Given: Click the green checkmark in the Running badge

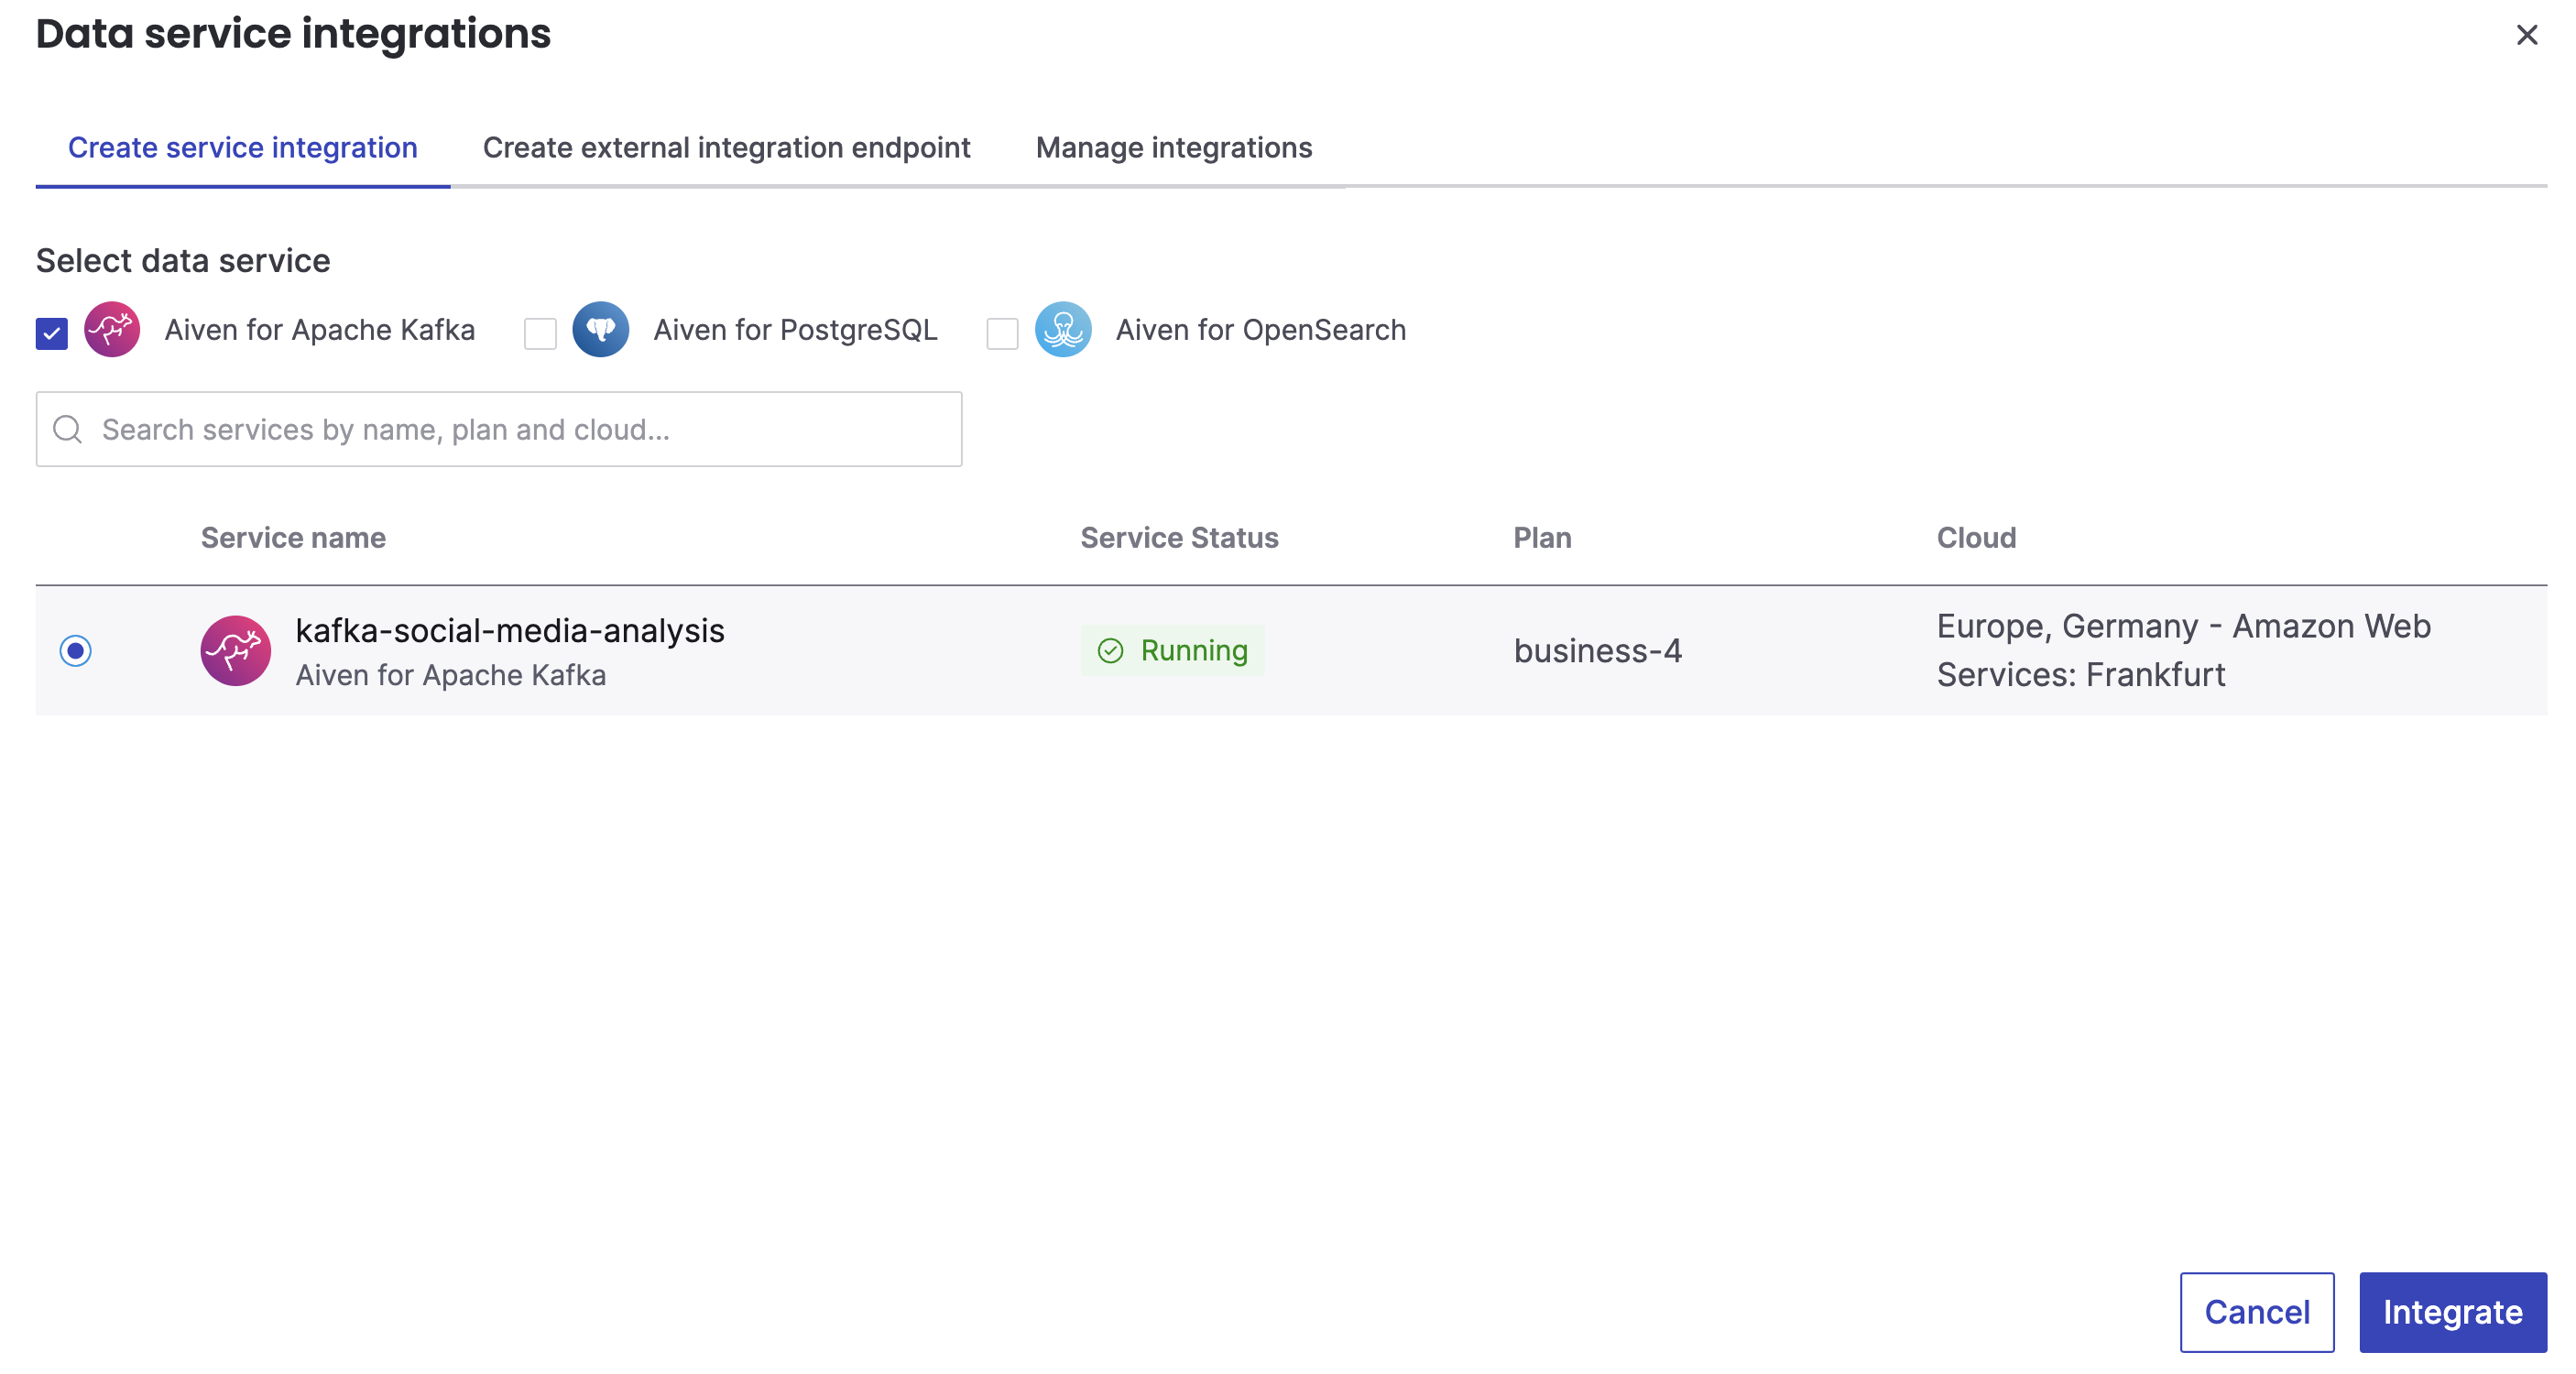Looking at the screenshot, I should (x=1110, y=650).
